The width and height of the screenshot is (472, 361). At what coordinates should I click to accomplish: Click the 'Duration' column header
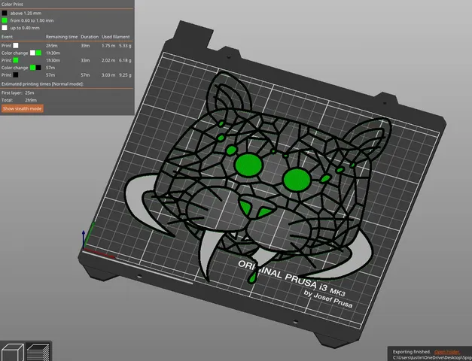click(x=90, y=37)
